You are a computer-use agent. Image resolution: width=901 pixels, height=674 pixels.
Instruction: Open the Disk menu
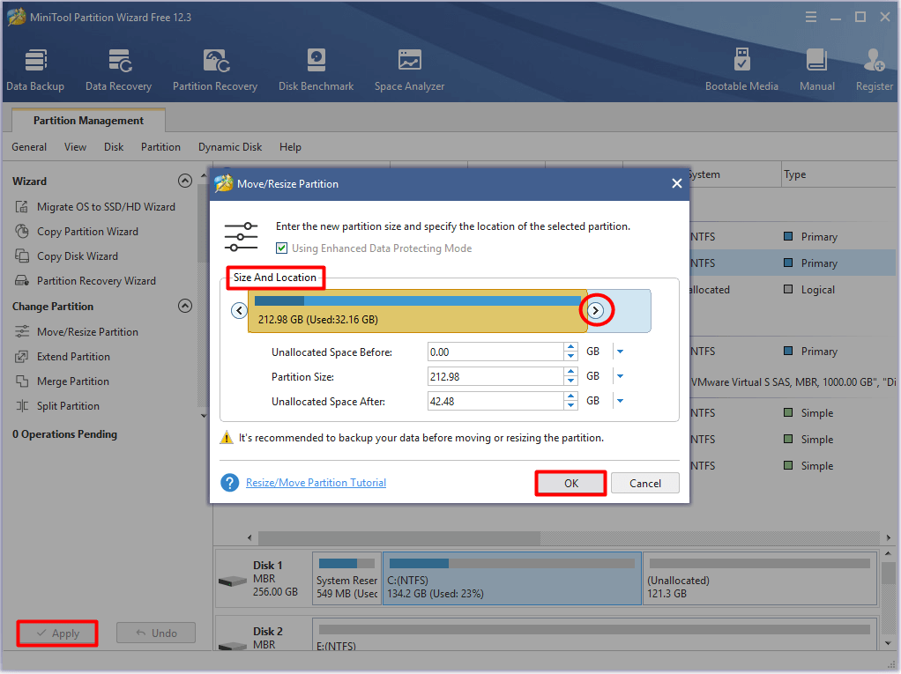tap(114, 147)
